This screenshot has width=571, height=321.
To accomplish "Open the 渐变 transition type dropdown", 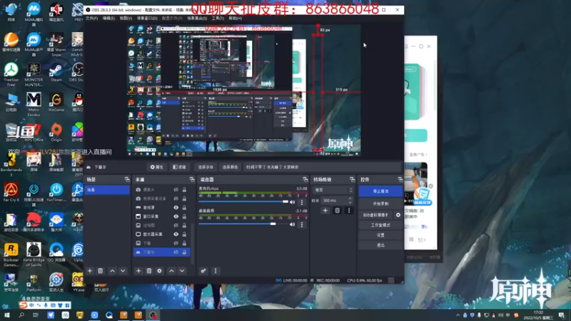I will (333, 190).
